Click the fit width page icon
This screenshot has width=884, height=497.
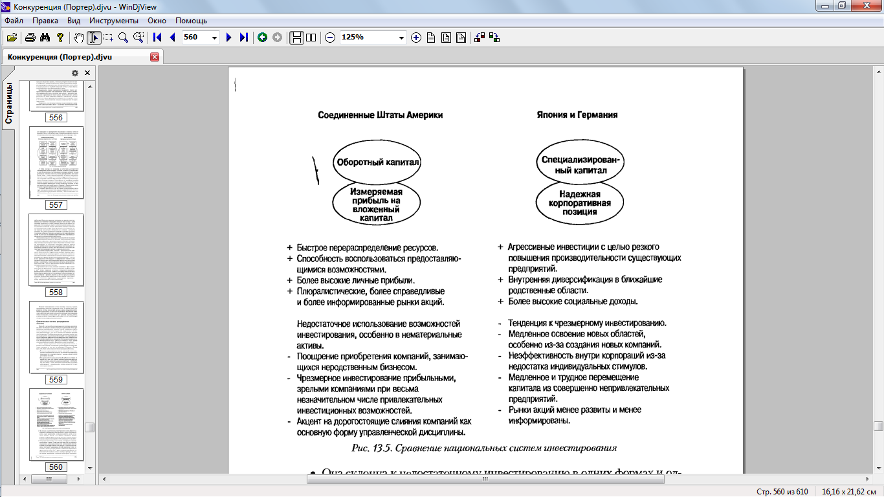point(446,38)
